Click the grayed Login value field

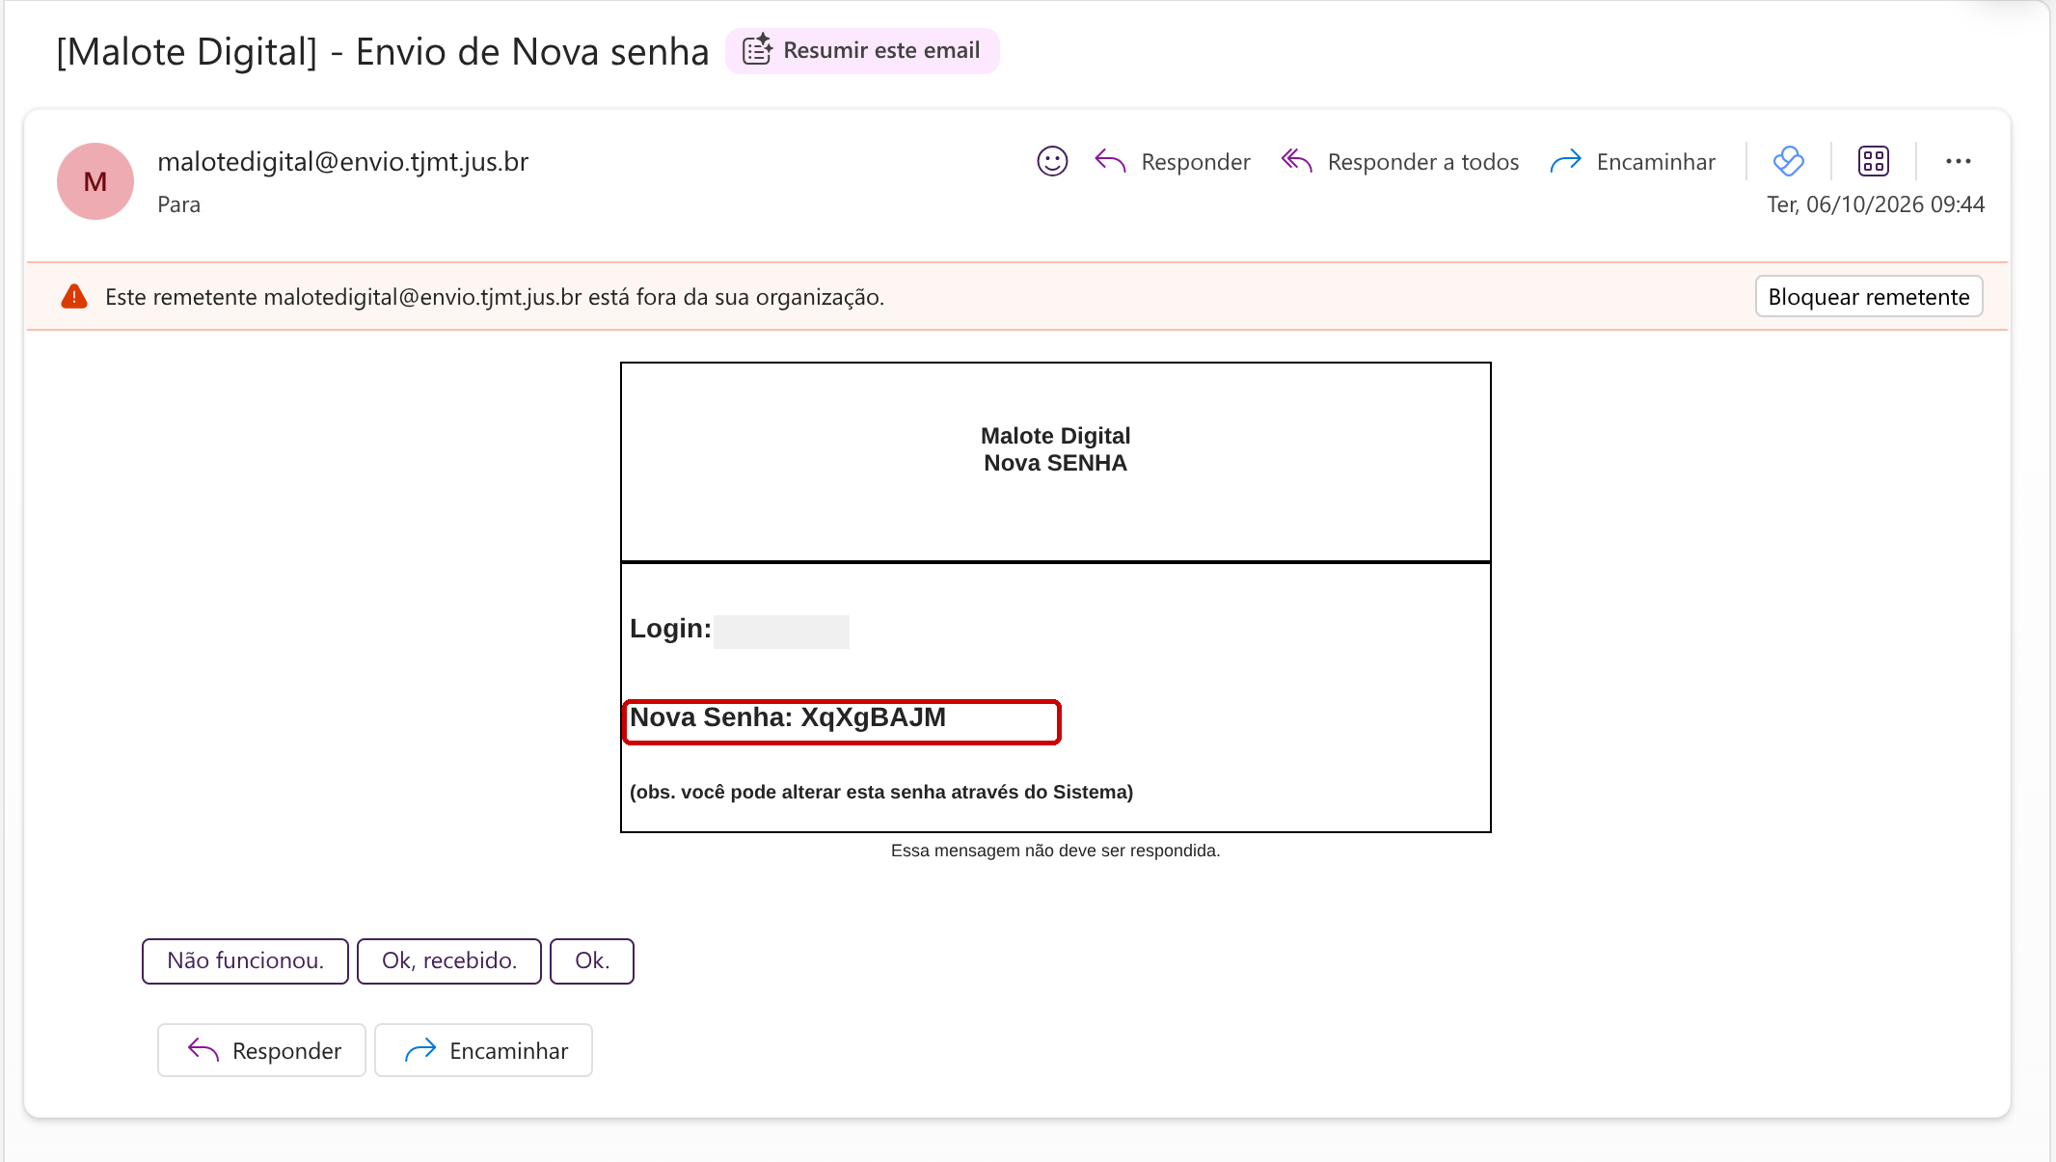(x=781, y=632)
